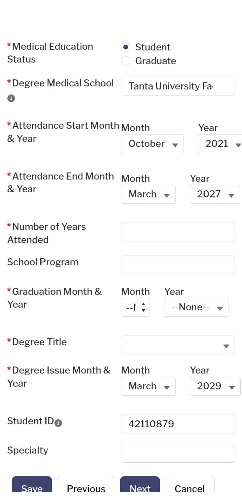Click the Specialty input field
This screenshot has height=504, width=242.
(178, 453)
